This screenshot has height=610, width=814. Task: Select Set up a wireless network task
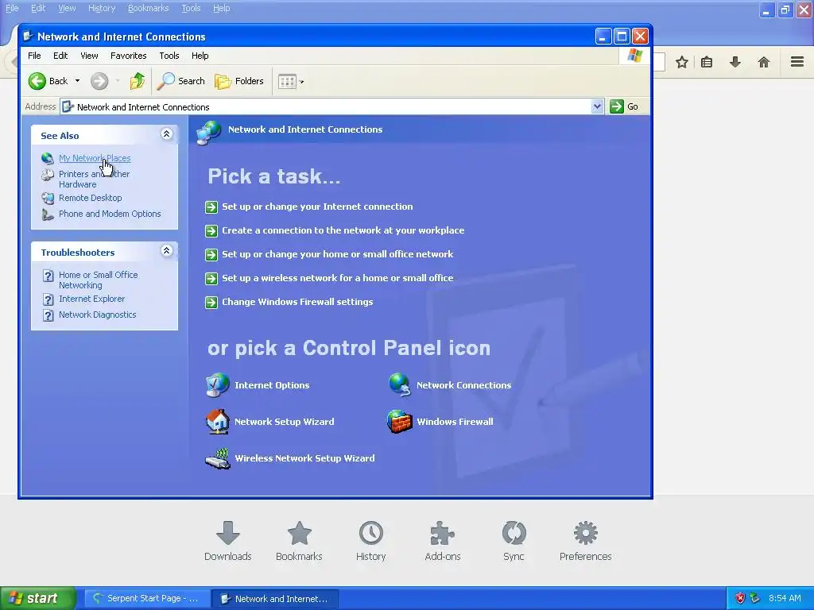[337, 278]
